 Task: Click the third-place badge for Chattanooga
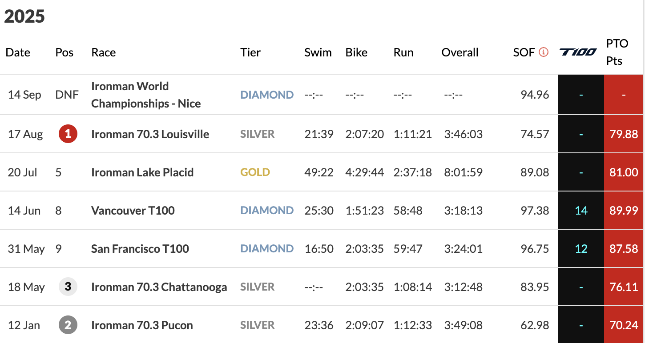[x=68, y=287]
